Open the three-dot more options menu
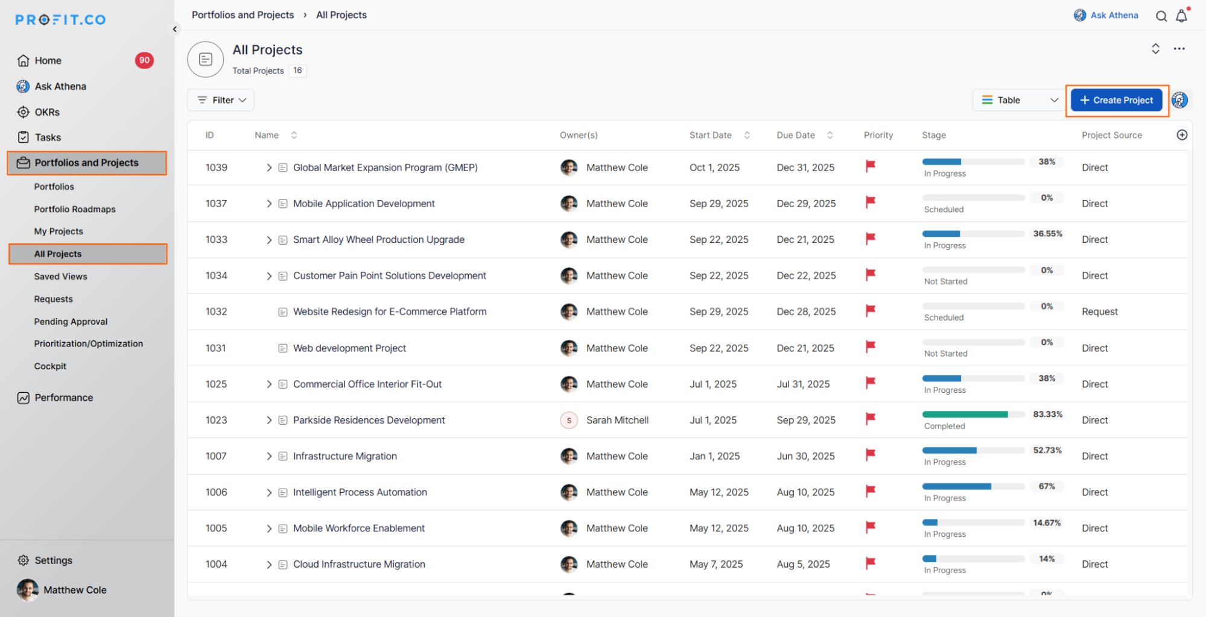 coord(1179,49)
